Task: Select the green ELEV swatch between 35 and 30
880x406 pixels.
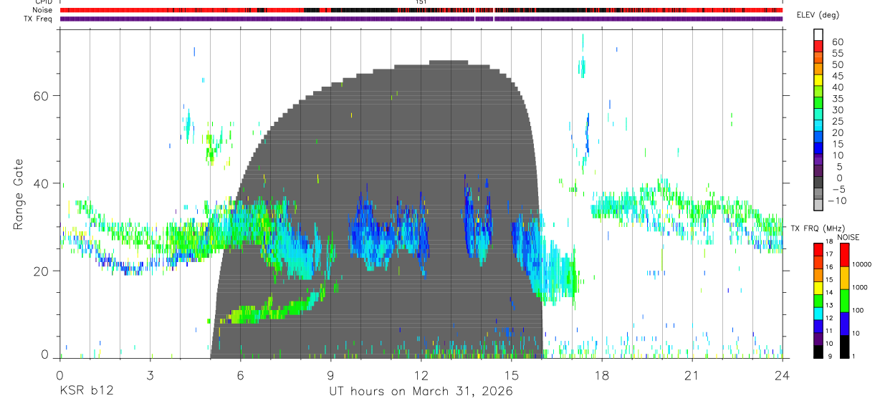Action: (x=818, y=103)
